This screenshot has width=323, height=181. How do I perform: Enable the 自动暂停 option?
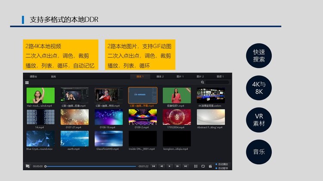(216, 168)
